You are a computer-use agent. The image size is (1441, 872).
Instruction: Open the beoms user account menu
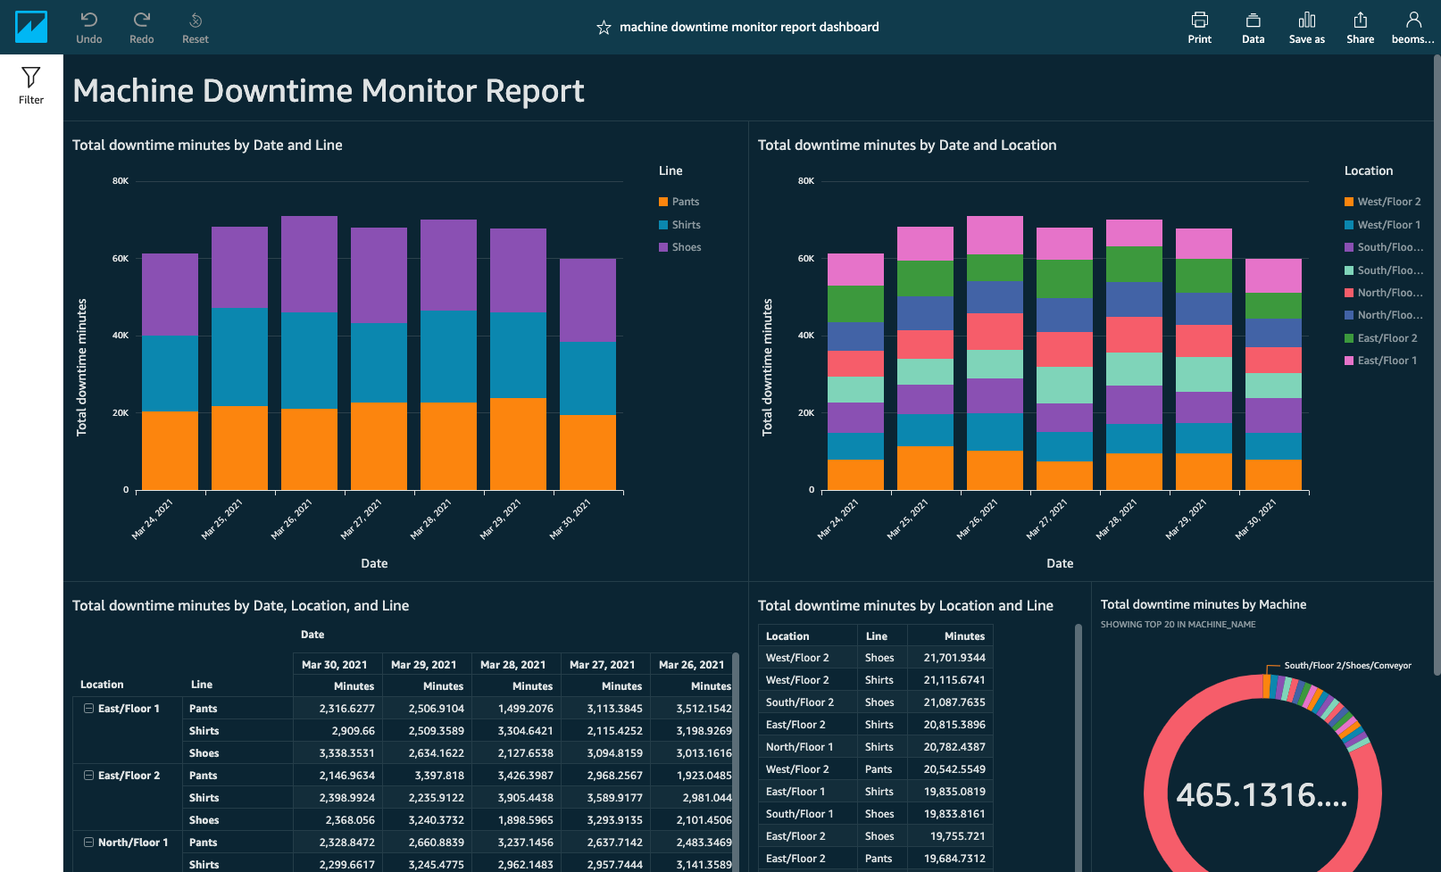tap(1412, 27)
